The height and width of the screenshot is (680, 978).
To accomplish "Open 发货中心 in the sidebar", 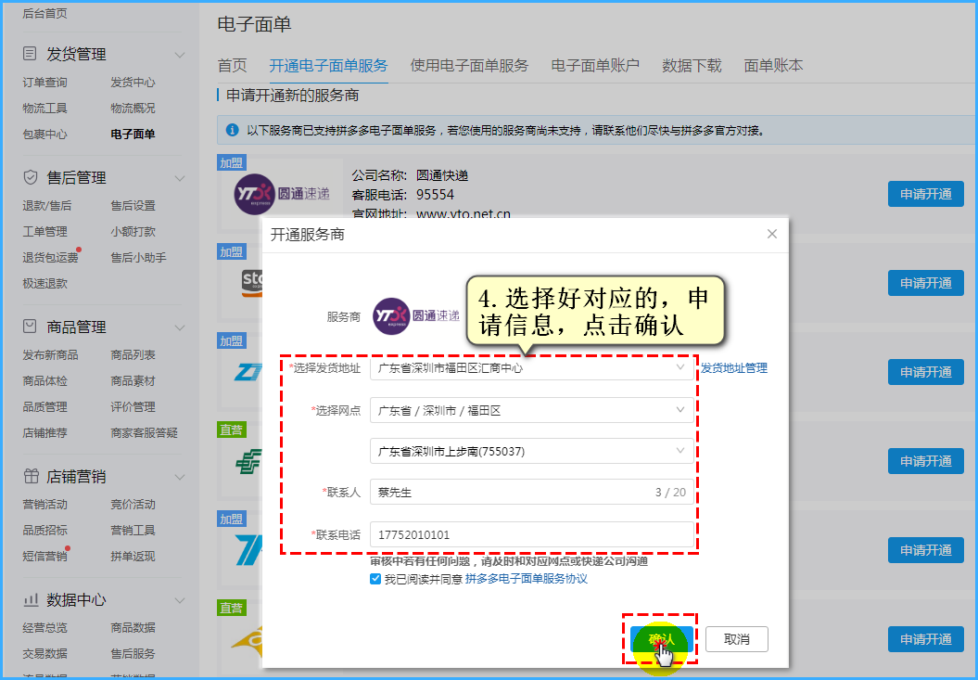I will 133,83.
